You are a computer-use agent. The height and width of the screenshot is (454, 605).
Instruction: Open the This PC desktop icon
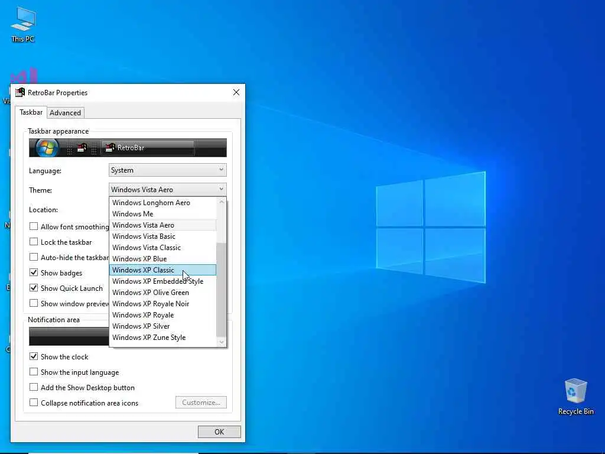click(23, 24)
